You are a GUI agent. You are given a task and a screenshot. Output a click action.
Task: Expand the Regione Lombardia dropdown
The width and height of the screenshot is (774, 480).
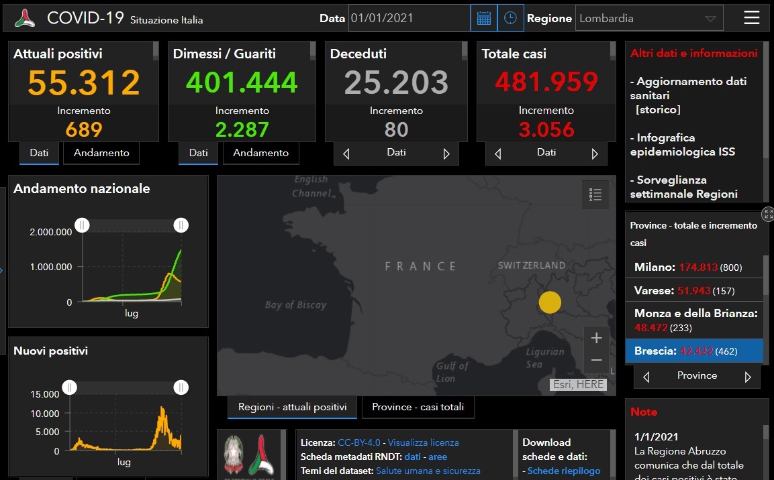click(710, 19)
